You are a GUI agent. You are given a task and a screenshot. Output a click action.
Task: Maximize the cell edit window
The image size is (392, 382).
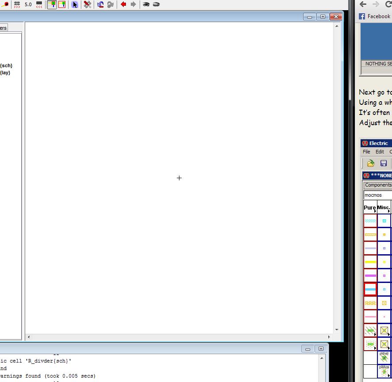323,16
